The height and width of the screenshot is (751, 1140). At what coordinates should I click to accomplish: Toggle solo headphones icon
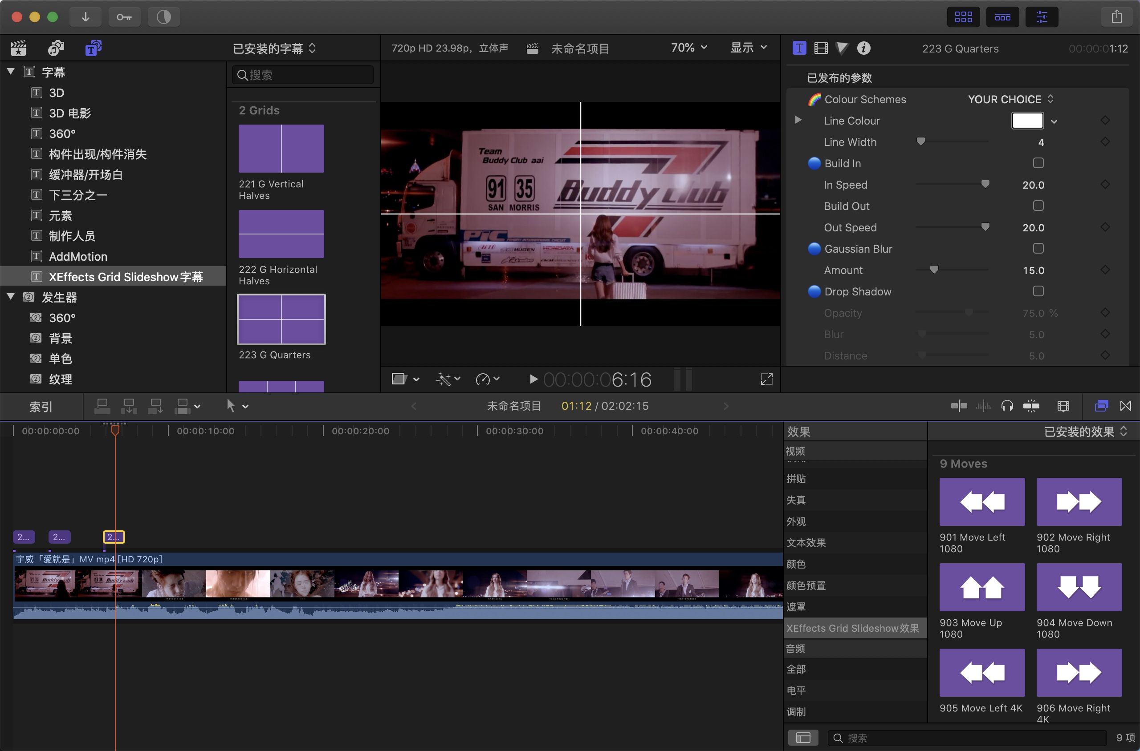1007,406
